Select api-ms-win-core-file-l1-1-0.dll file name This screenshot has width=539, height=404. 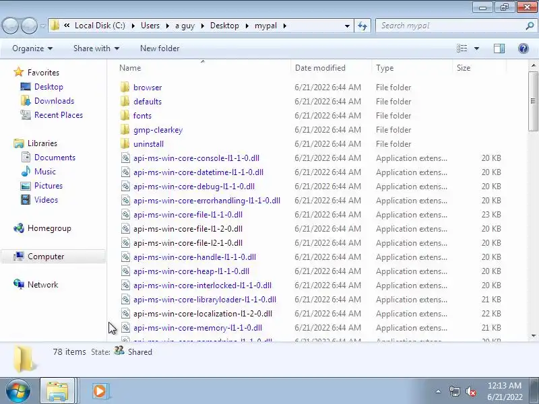(x=188, y=215)
